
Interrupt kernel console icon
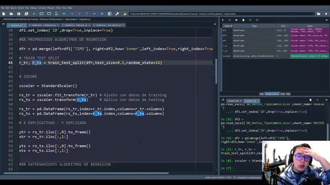318,100
